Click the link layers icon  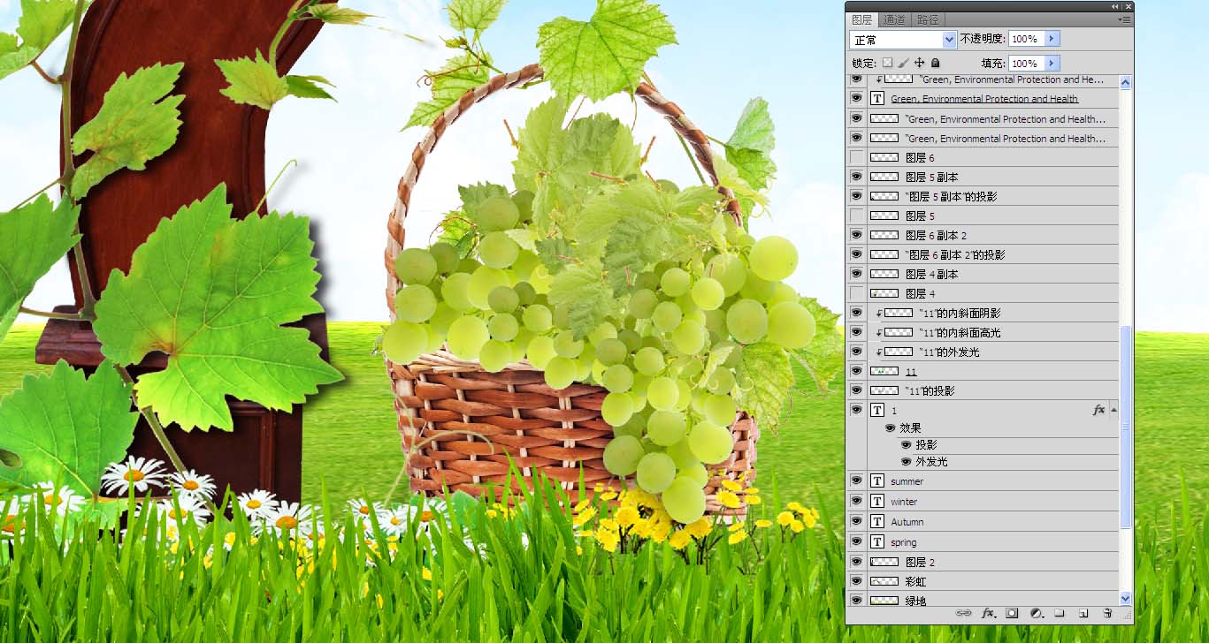pyautogui.click(x=963, y=613)
